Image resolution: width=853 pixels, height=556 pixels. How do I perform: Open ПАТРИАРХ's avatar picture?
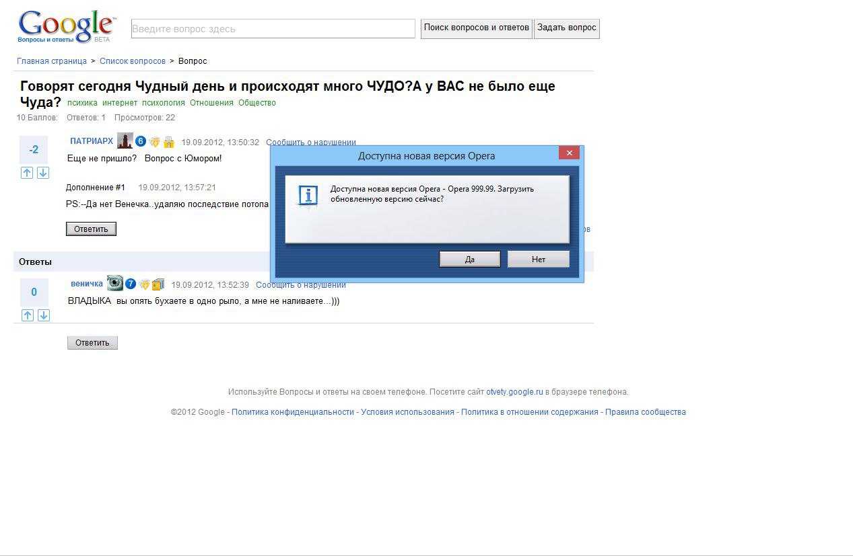click(125, 141)
